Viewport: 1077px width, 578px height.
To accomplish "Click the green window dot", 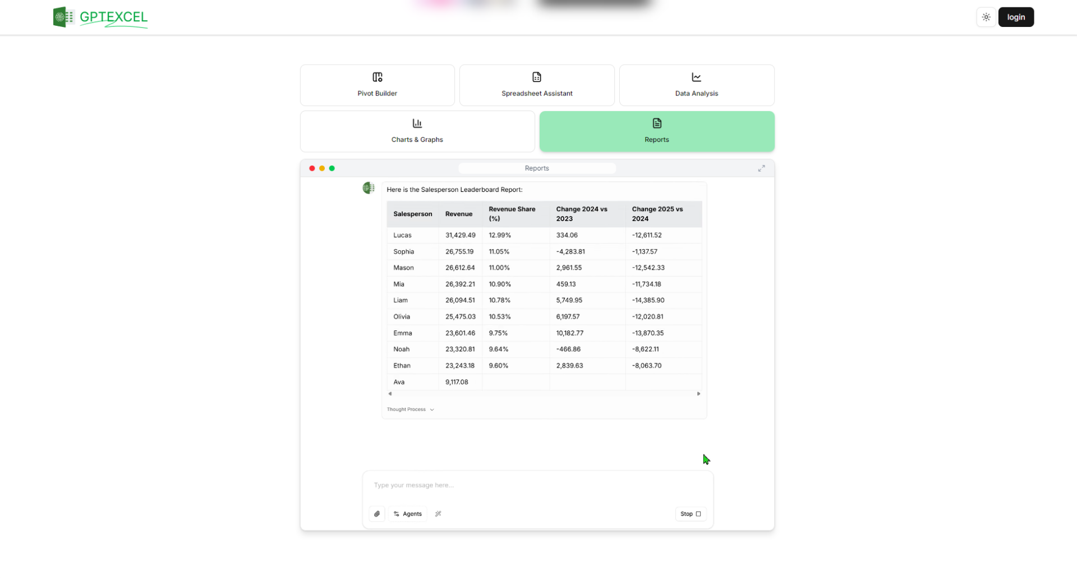I will click(332, 168).
